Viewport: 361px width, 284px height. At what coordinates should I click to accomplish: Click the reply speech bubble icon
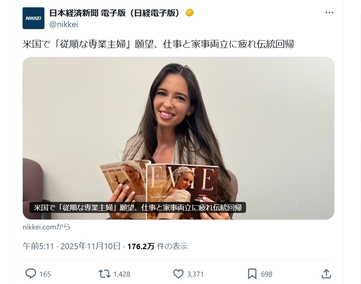pyautogui.click(x=30, y=274)
